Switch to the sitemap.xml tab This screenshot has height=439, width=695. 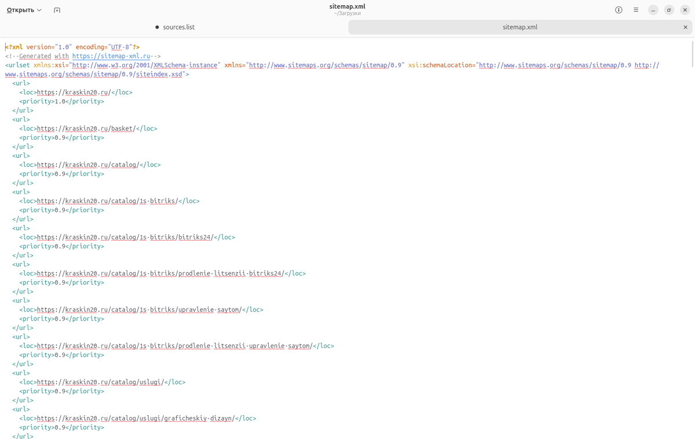click(x=520, y=27)
